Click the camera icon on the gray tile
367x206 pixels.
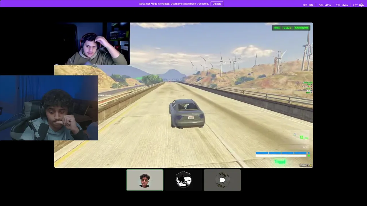point(222,180)
